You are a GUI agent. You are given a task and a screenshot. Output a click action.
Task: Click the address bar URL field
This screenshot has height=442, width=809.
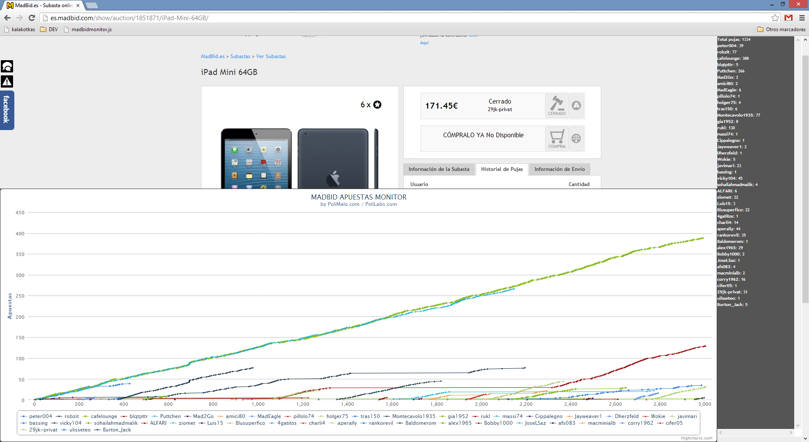tap(404, 18)
